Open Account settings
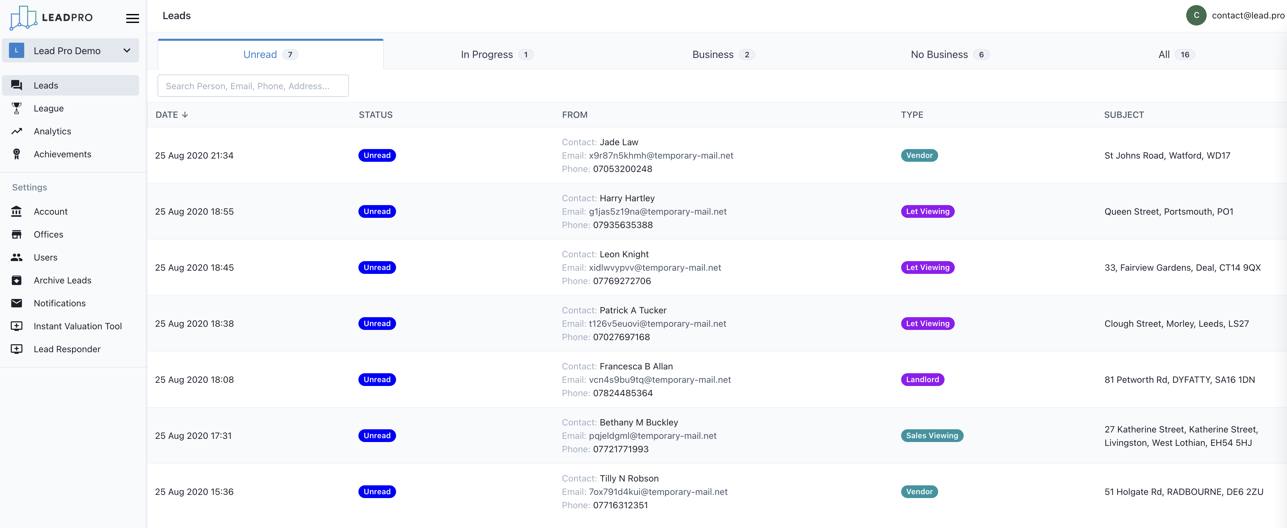The height and width of the screenshot is (528, 1287). (50, 211)
